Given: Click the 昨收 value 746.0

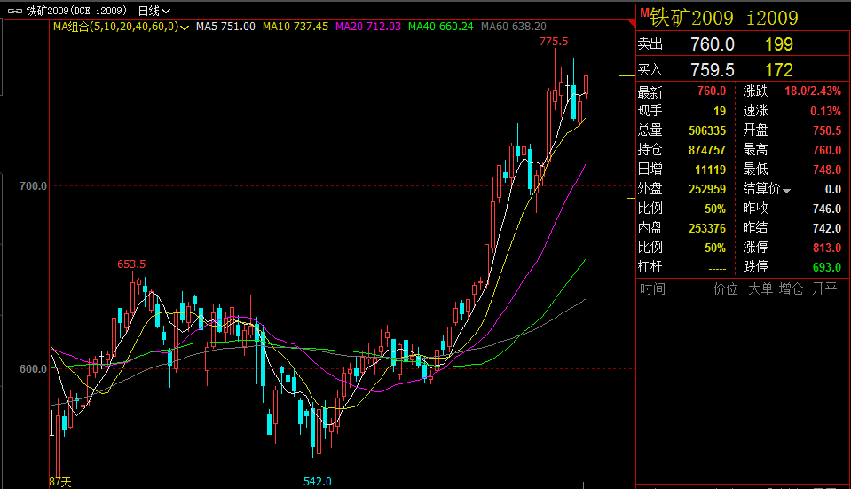Looking at the screenshot, I should 826,209.
